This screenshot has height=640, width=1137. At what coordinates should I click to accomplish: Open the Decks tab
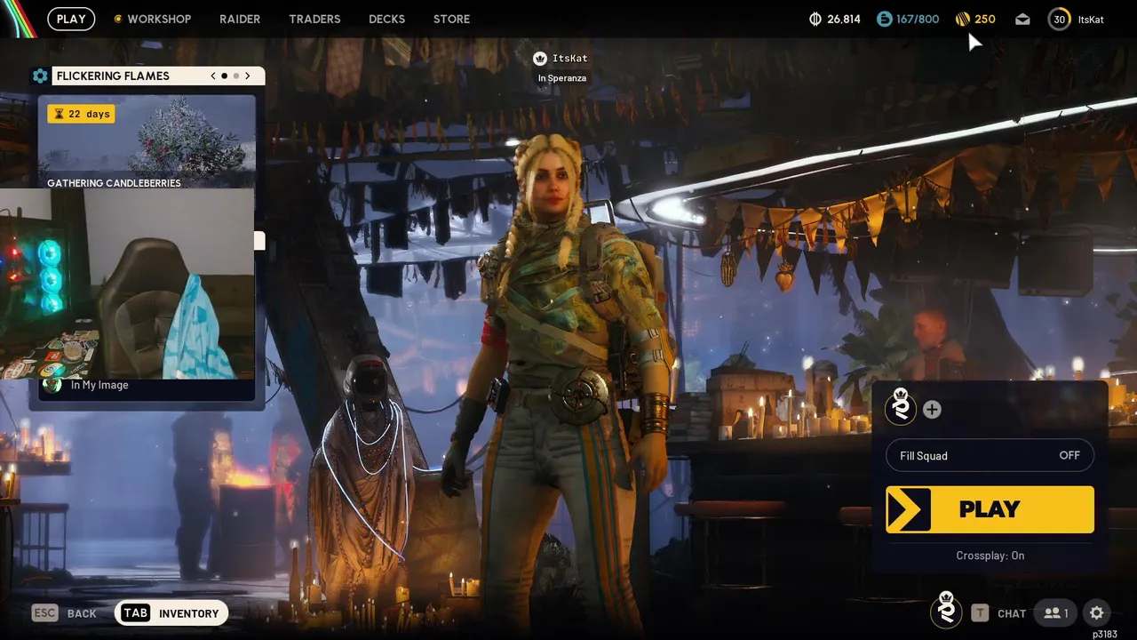tap(386, 19)
